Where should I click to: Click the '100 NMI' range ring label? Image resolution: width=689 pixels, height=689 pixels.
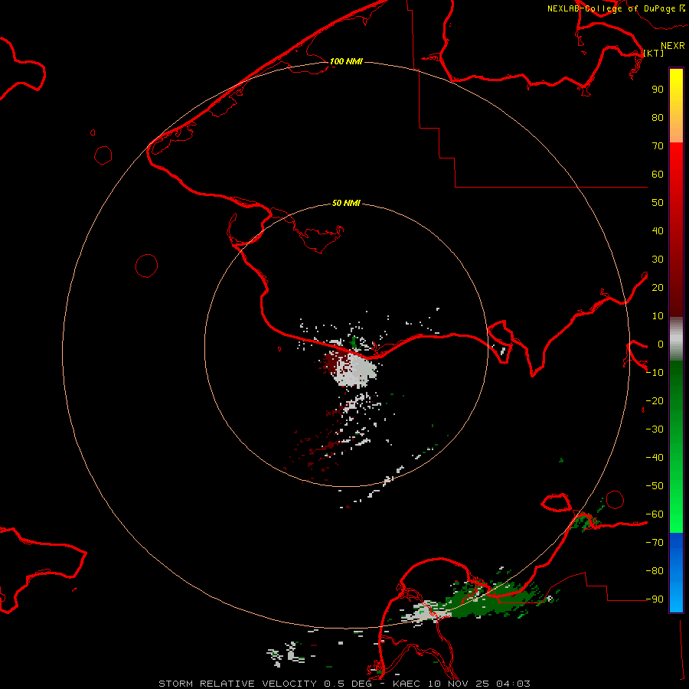pos(346,61)
